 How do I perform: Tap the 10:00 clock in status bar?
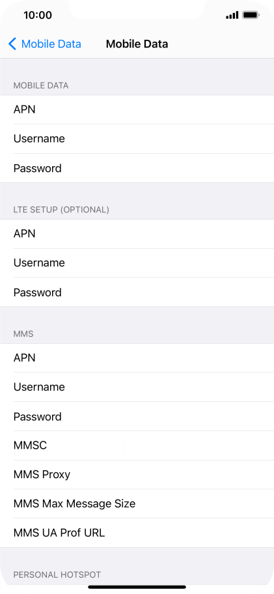[38, 15]
